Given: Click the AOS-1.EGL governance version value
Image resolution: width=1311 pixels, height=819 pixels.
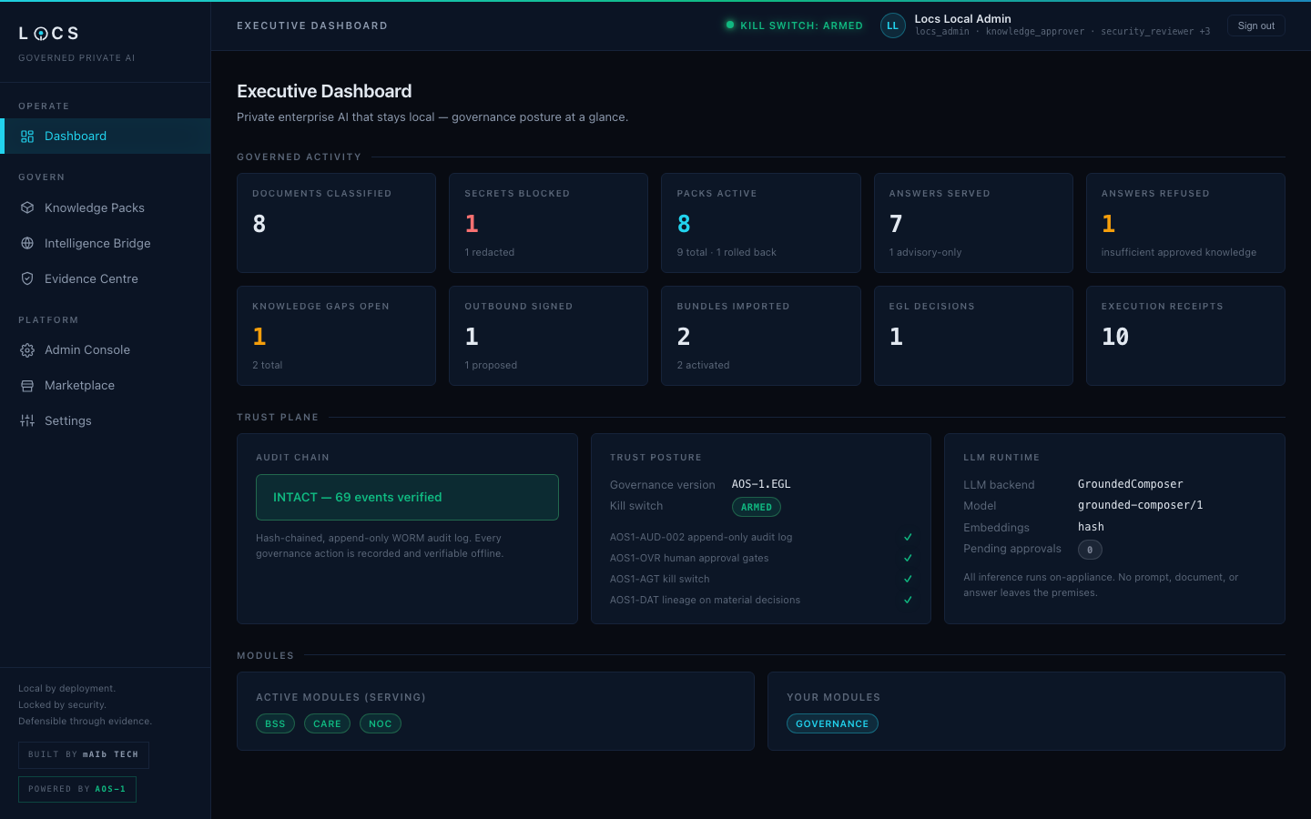Looking at the screenshot, I should [x=761, y=484].
